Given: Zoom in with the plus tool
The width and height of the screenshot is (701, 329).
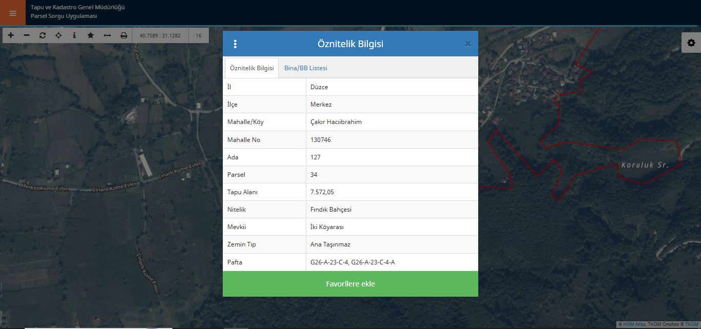Looking at the screenshot, I should (11, 35).
